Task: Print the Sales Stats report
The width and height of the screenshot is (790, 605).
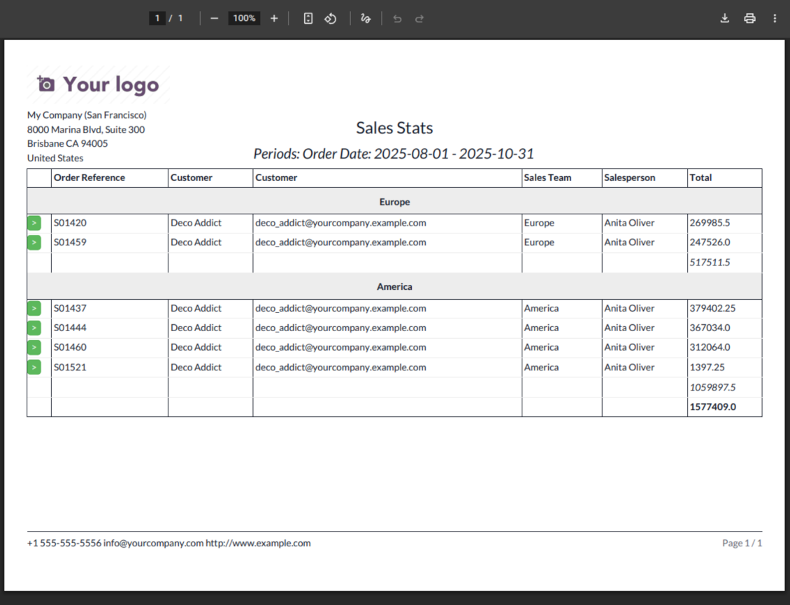Action: click(749, 18)
